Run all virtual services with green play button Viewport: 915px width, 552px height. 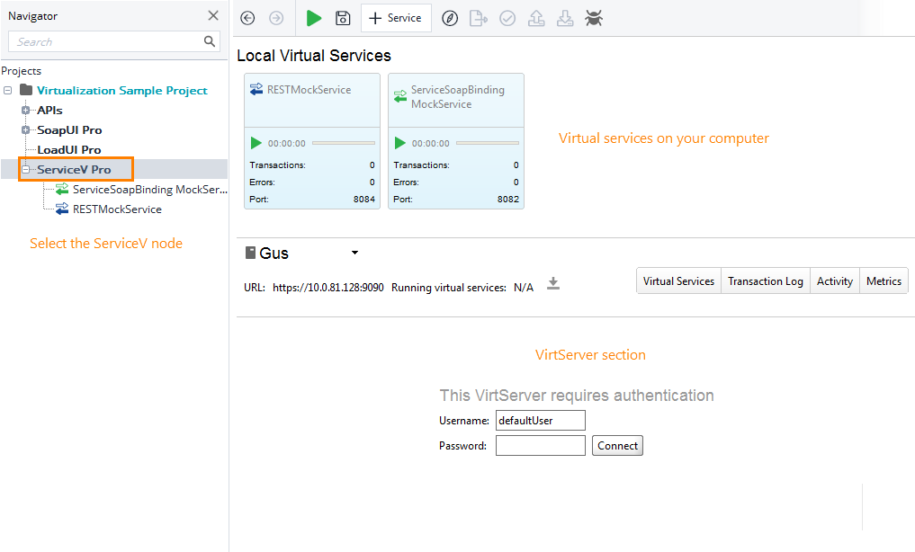click(314, 18)
